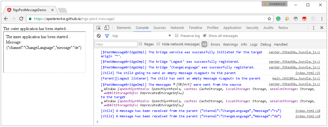
Task: Open main.18d2041 bundle.js:1 source link
Action: [x=296, y=78]
